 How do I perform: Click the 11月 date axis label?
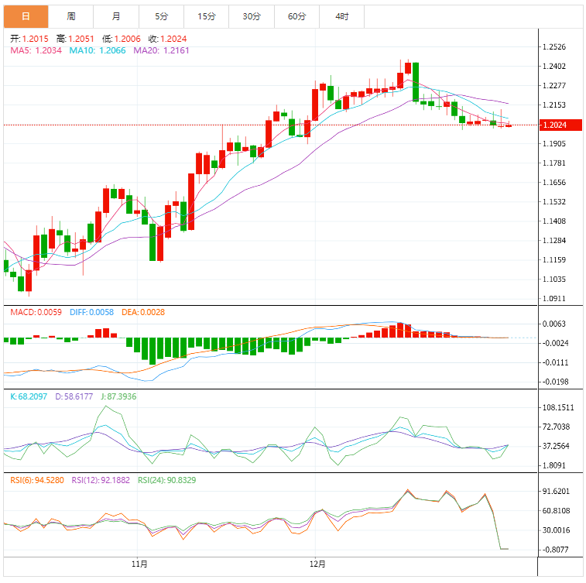coord(139,564)
